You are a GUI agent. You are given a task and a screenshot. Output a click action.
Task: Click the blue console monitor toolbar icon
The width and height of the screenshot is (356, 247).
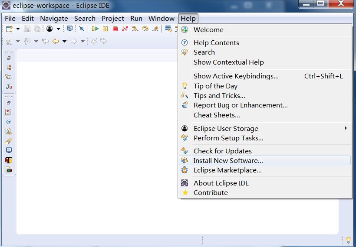(70, 29)
